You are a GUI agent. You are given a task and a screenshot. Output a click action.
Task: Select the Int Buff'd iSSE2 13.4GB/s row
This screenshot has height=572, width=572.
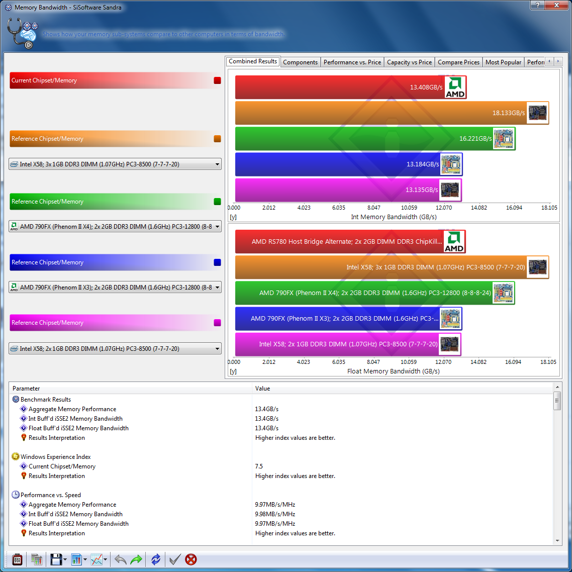pyautogui.click(x=281, y=418)
